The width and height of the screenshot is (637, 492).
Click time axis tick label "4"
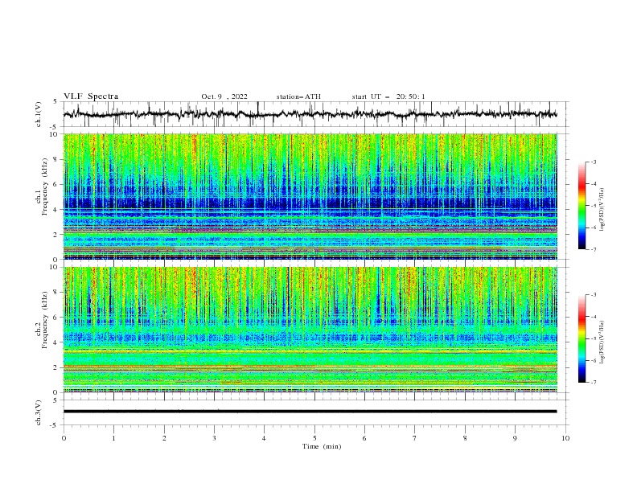click(264, 438)
